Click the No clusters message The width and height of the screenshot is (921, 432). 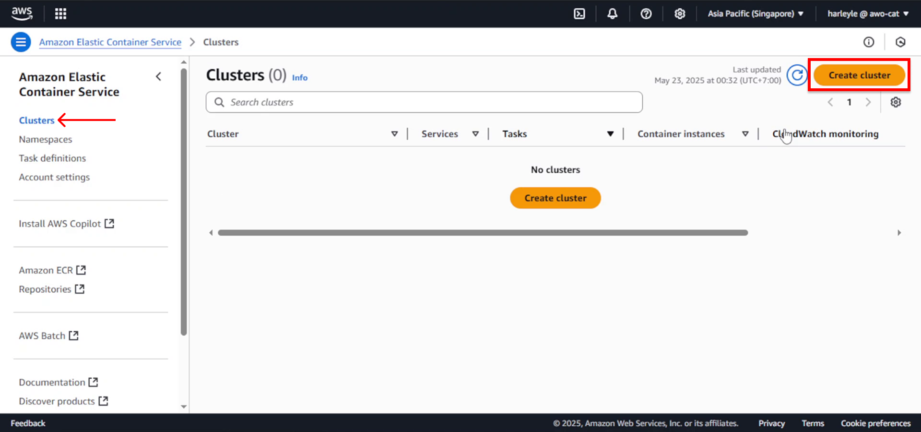pyautogui.click(x=555, y=169)
